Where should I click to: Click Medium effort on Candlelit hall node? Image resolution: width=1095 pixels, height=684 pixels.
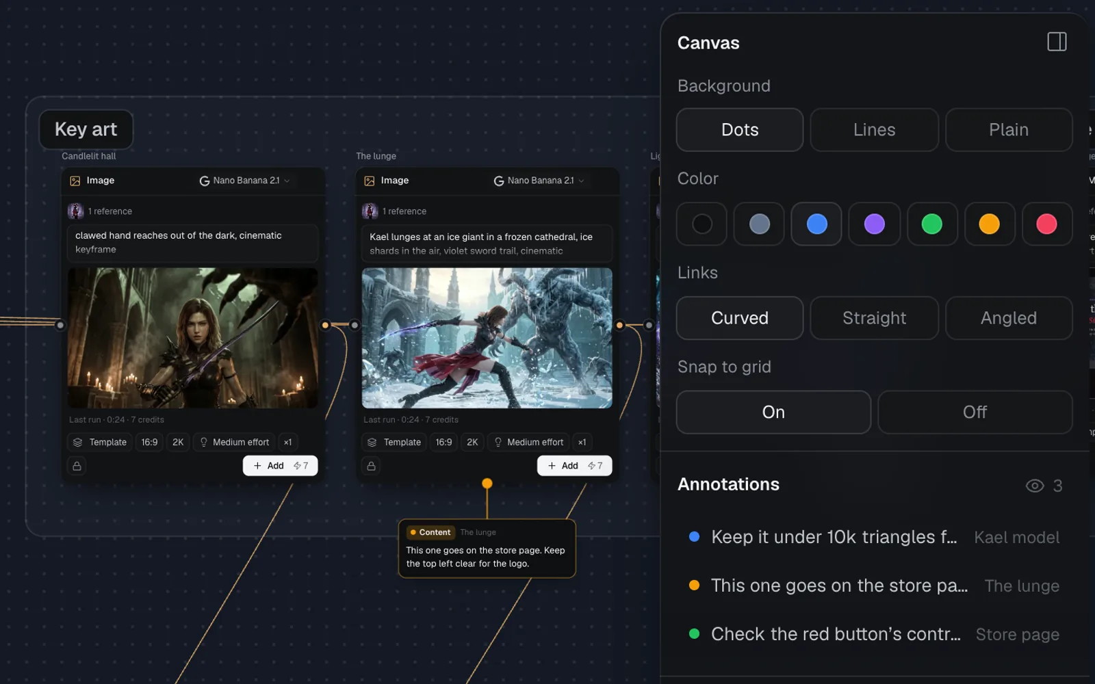pos(234,443)
